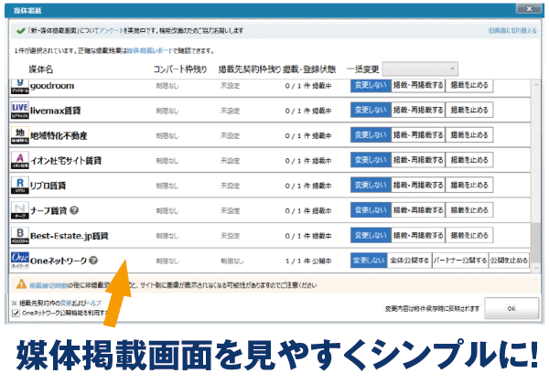Click the goodroom media logo icon
Viewport: 549px width, 384px height.
coord(19,86)
